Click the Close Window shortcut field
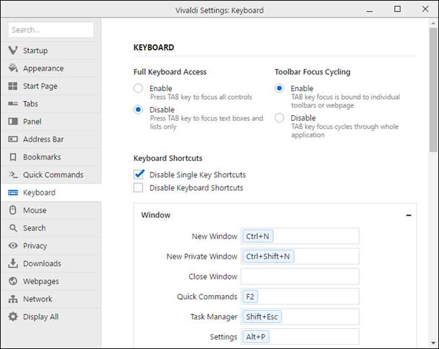 pos(299,276)
